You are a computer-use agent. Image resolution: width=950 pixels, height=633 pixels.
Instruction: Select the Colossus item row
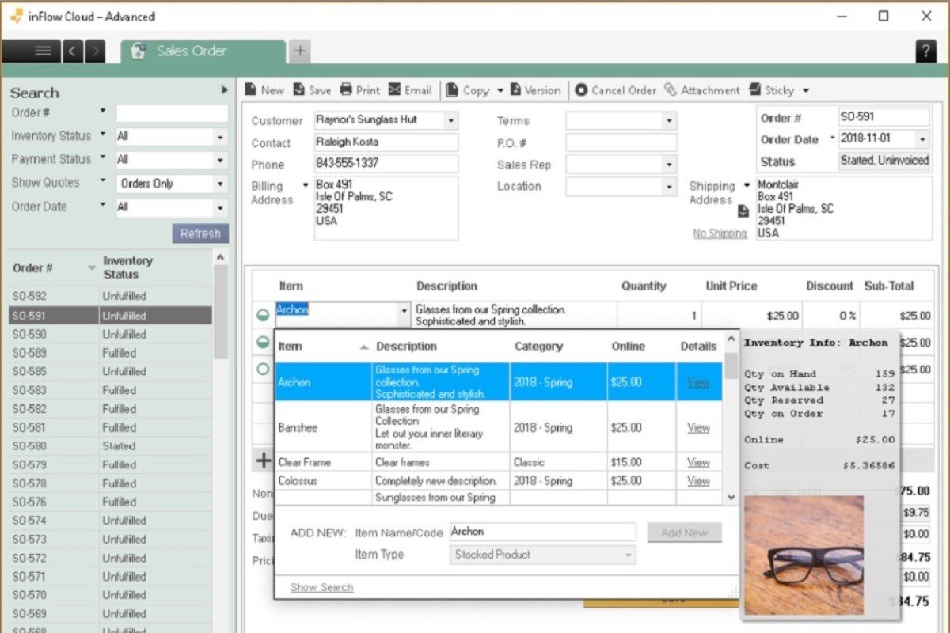[x=498, y=481]
